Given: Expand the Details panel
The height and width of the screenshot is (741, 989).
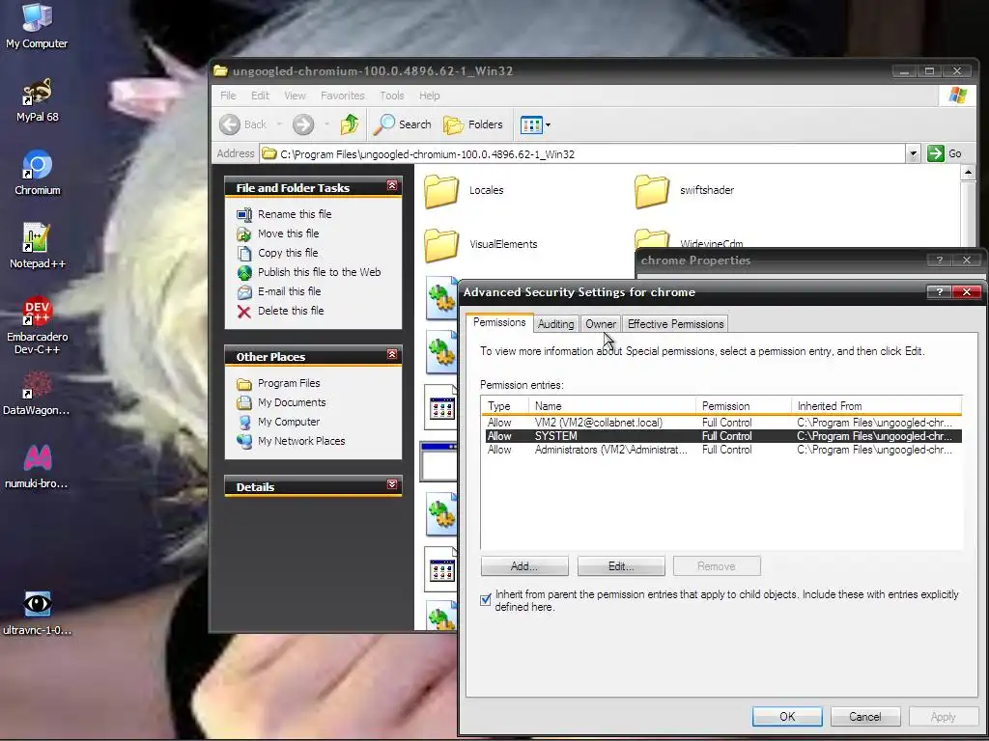Looking at the screenshot, I should (392, 484).
